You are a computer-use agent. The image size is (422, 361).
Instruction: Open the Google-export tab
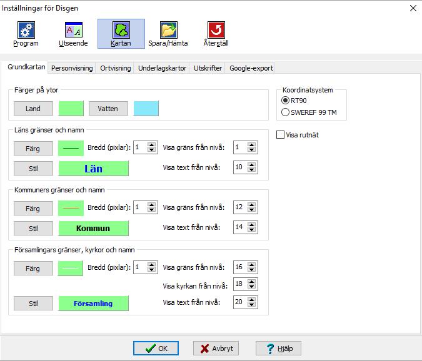(x=251, y=68)
